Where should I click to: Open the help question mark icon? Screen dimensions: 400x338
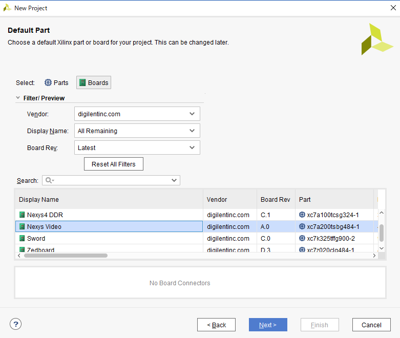click(15, 324)
